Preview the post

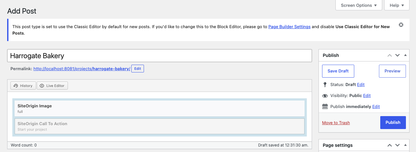[x=392, y=71]
